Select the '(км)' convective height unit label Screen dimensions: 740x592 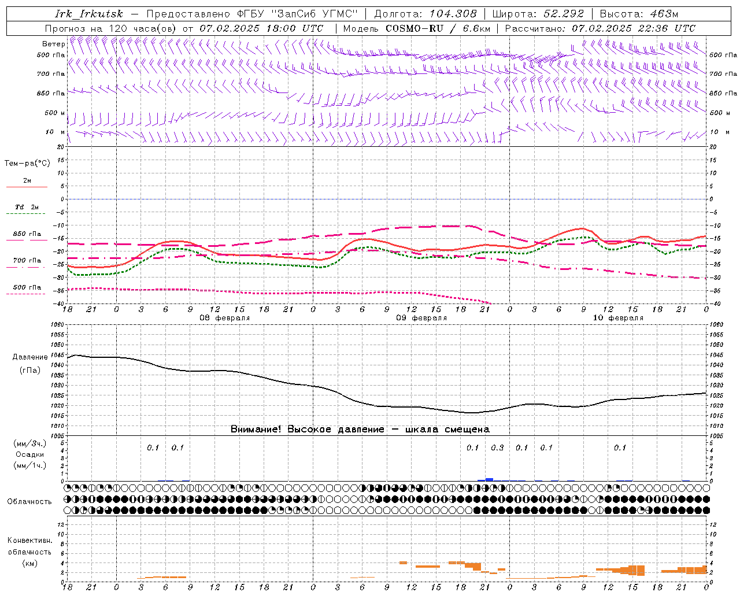pyautogui.click(x=30, y=563)
